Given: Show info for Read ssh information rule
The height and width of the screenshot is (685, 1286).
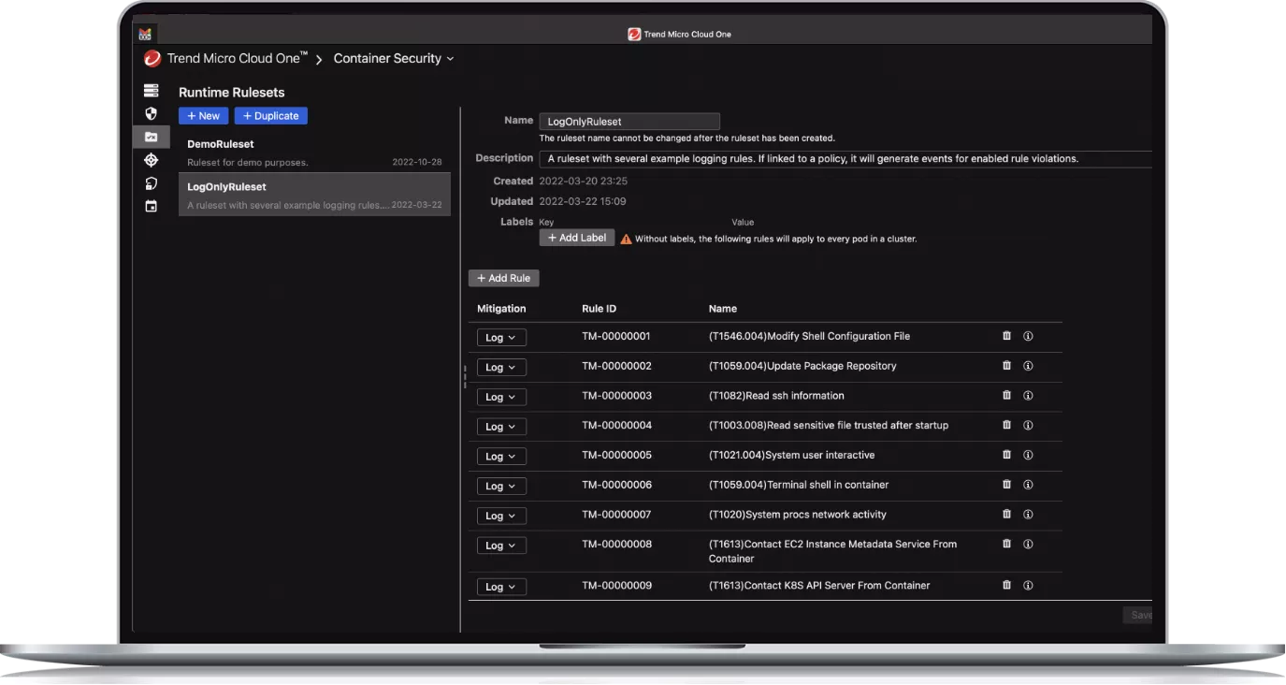Looking at the screenshot, I should [x=1028, y=396].
